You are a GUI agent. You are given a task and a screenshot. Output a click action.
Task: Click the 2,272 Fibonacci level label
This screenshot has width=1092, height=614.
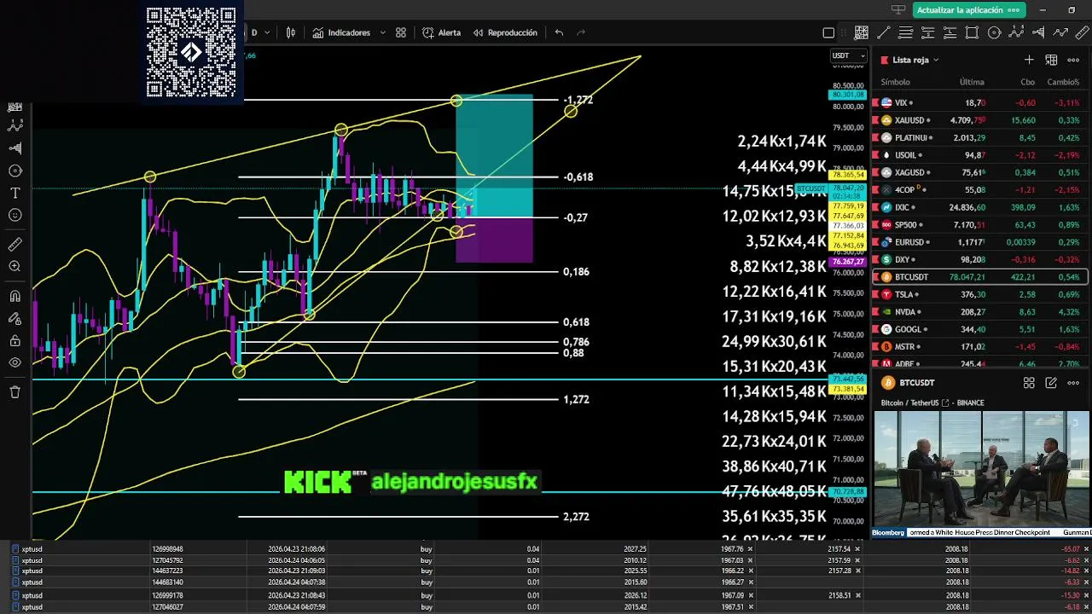click(576, 517)
